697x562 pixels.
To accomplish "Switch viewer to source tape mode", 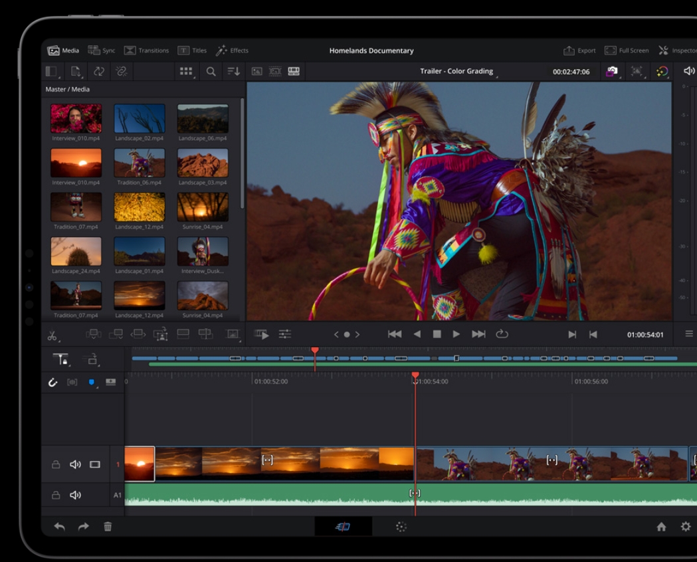I will [x=275, y=72].
